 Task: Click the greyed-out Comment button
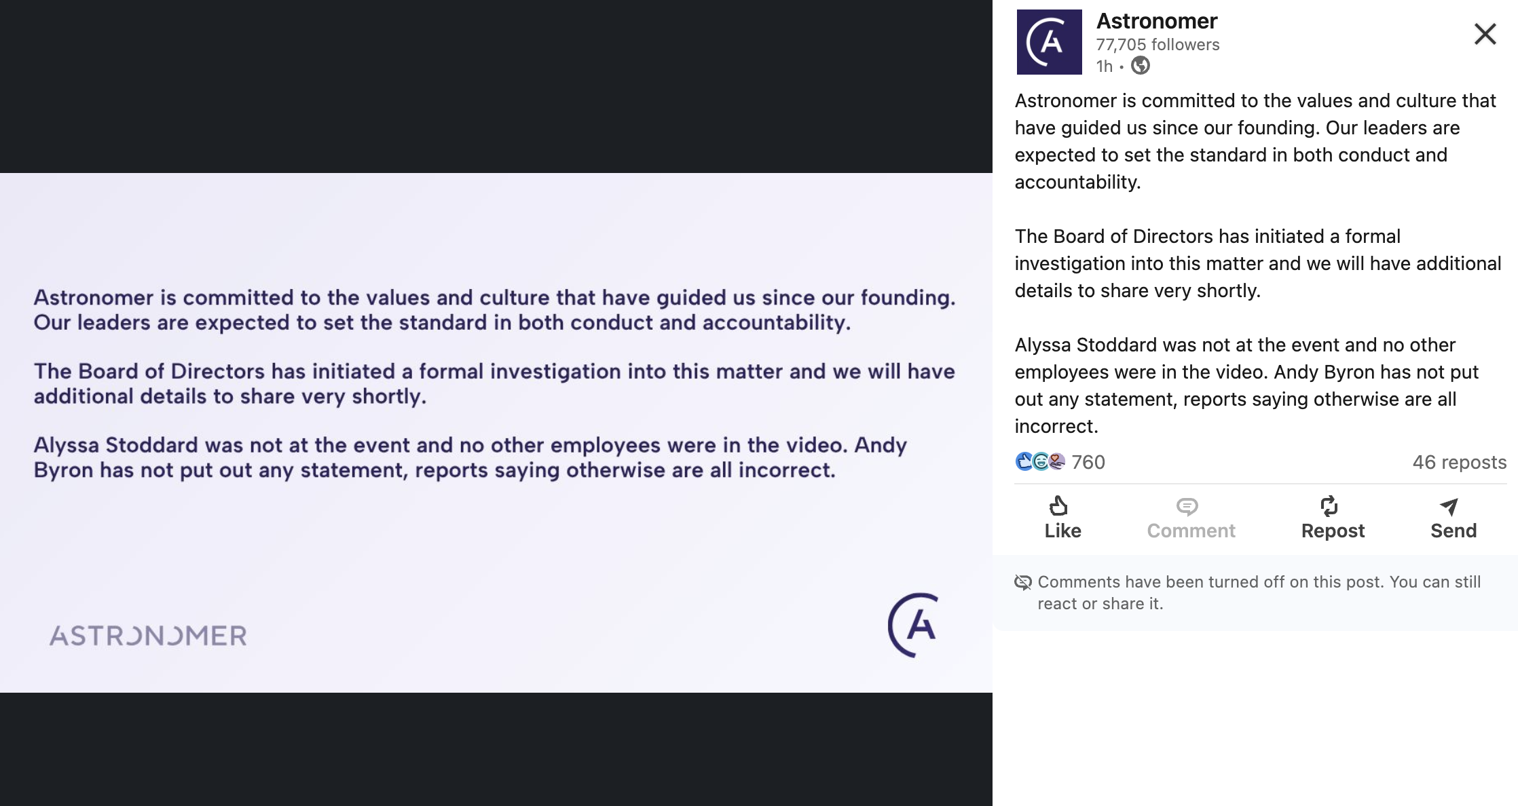click(1191, 518)
